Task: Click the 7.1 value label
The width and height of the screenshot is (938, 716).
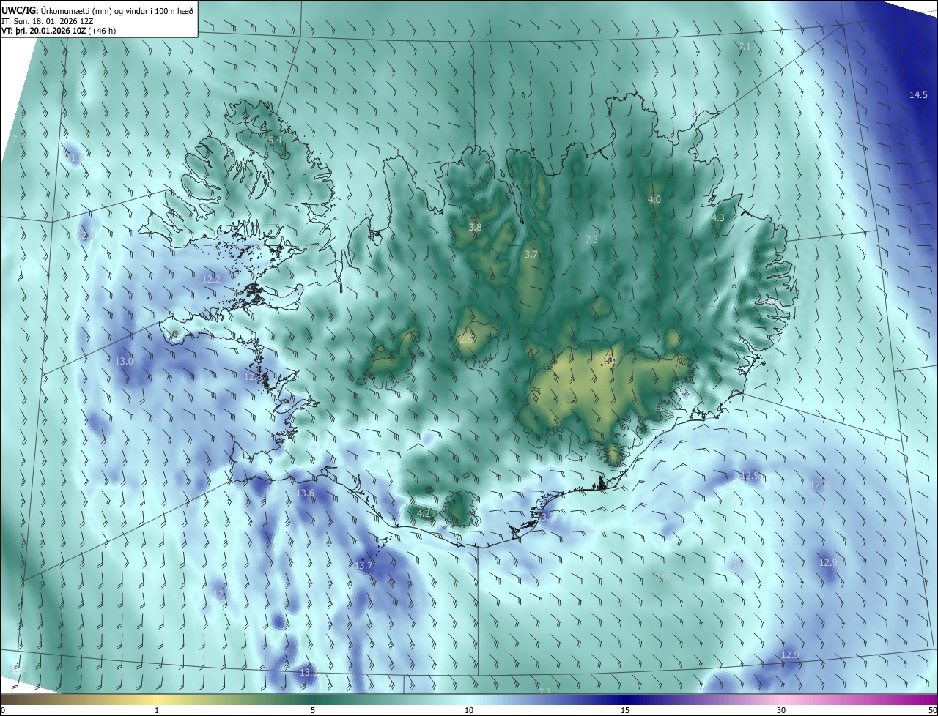Action: [745, 46]
